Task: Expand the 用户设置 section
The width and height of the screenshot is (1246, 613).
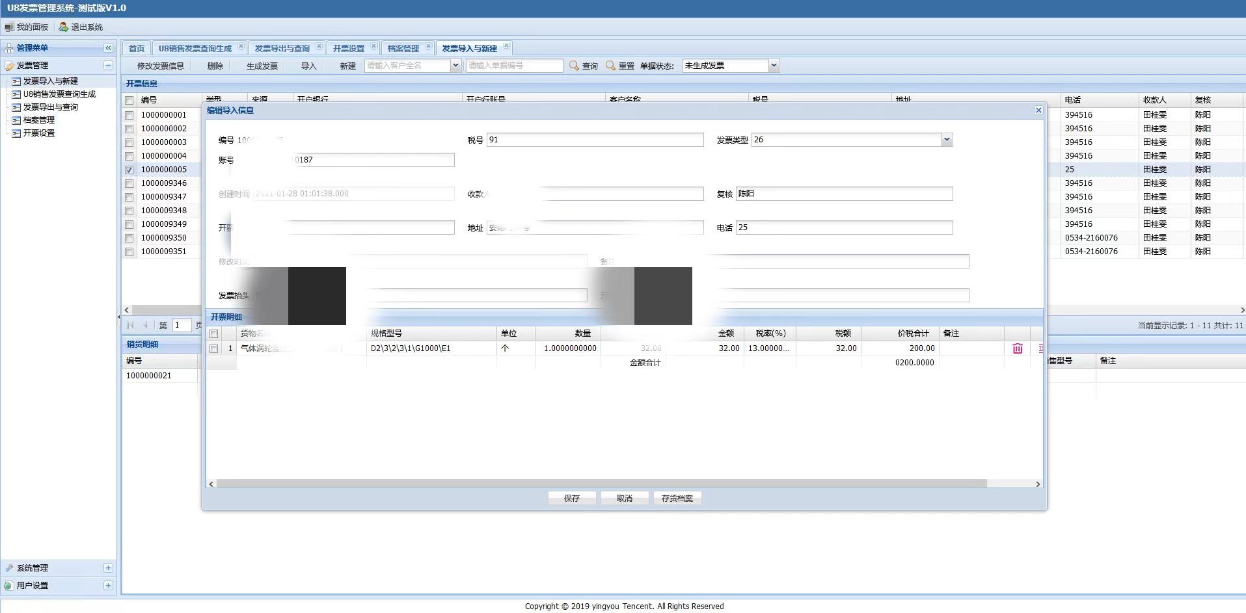Action: click(108, 586)
